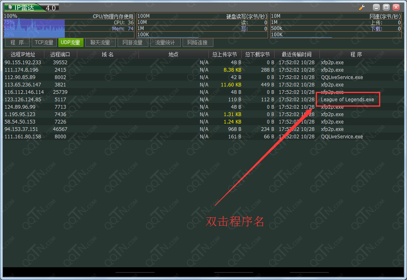Viewport: 407px width, 280px height.
Task: Click the 161 B upload value
Action: [x=235, y=136]
